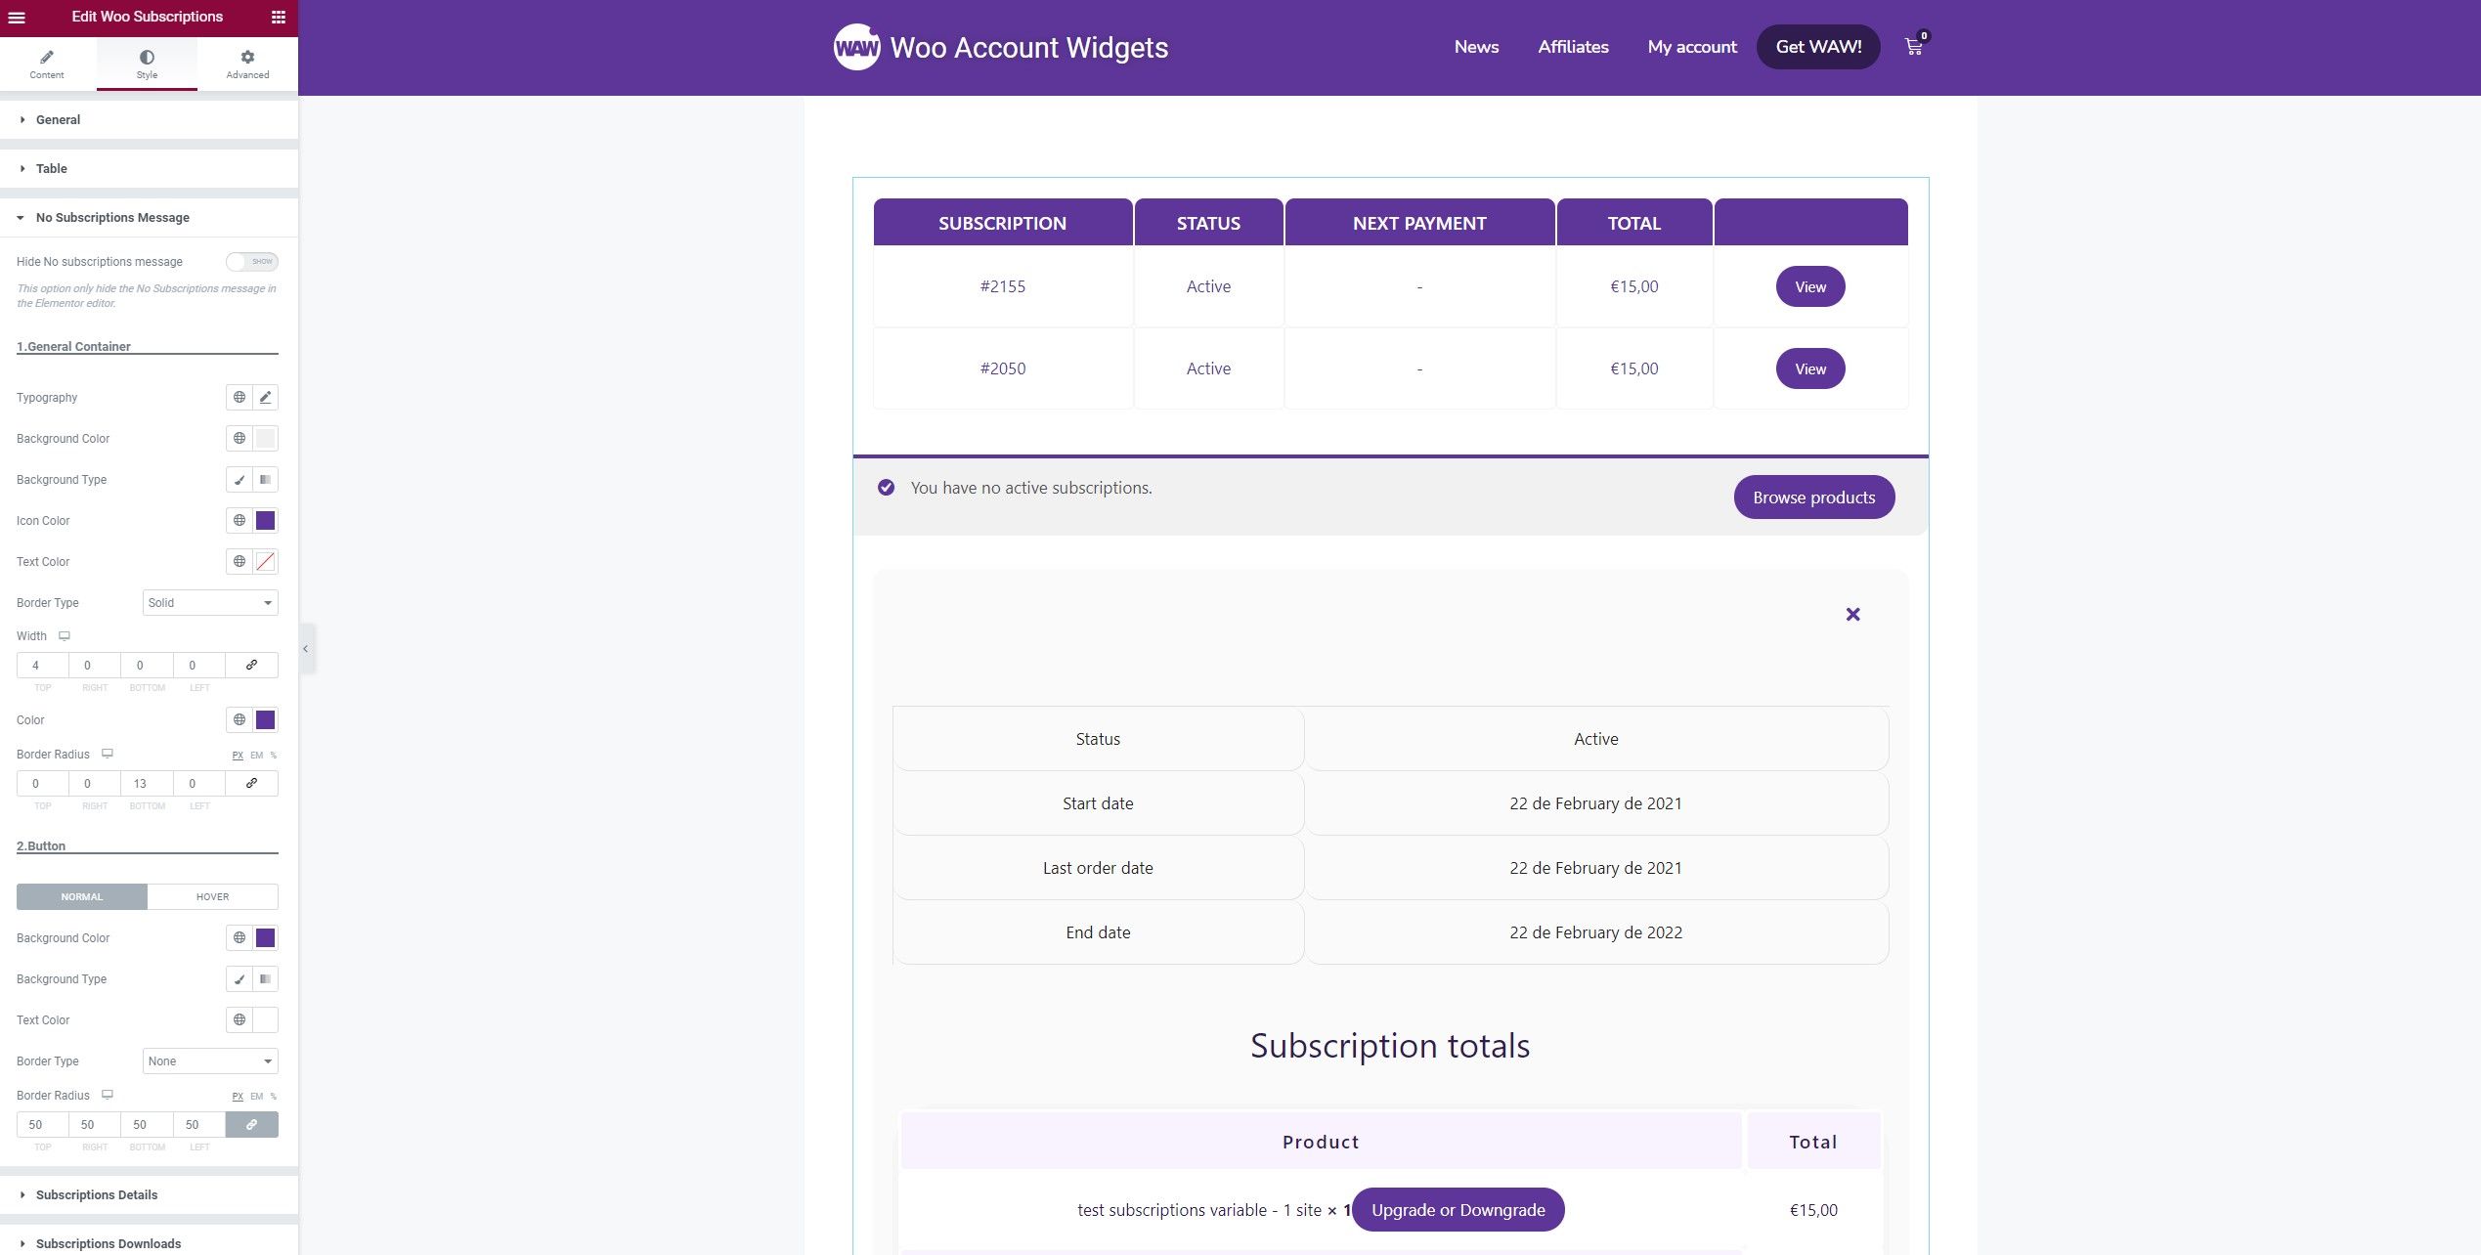Open General Container Background Color swatch
Image resolution: width=2481 pixels, height=1255 pixels.
click(265, 439)
